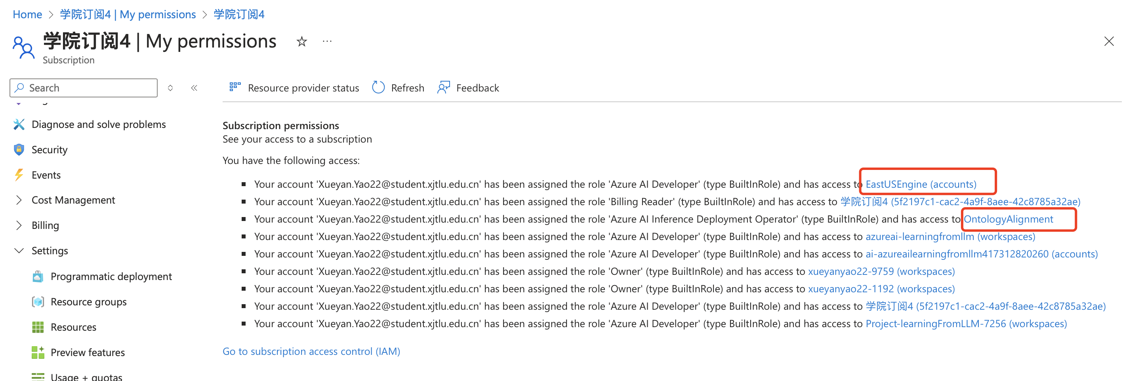The height and width of the screenshot is (381, 1125).
Task: Open Diagnose and solve problems
Action: point(99,124)
